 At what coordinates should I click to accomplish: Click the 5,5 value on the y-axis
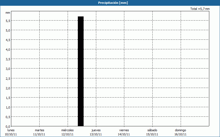8,21
